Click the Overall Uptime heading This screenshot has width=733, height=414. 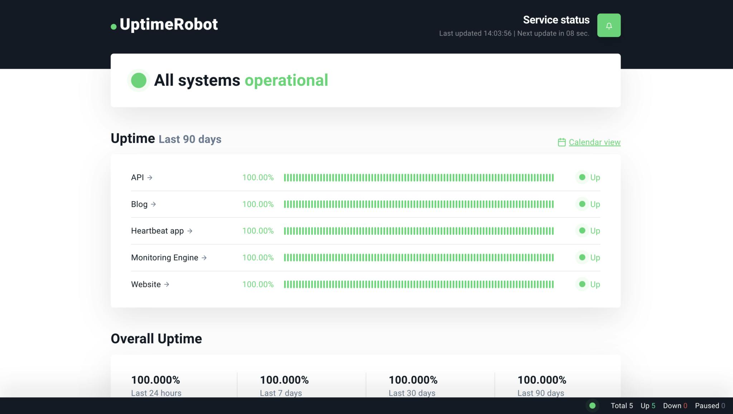156,338
